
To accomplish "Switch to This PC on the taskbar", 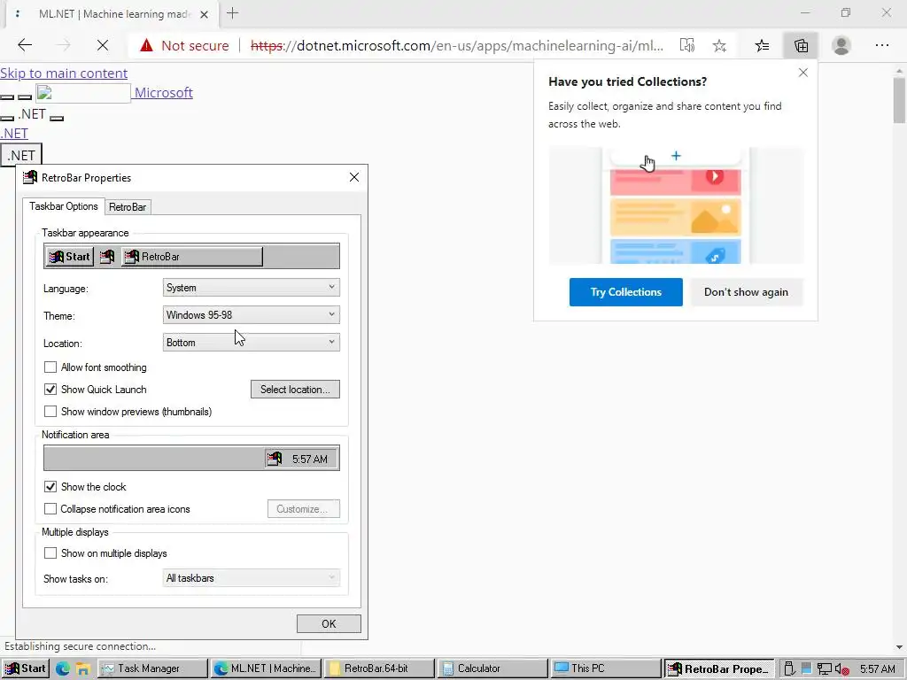I will [605, 668].
